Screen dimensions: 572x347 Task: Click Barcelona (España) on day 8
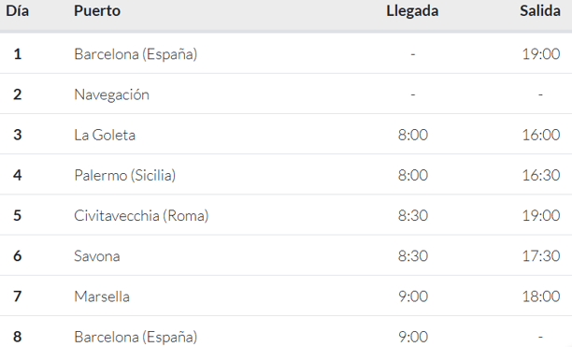pos(136,337)
